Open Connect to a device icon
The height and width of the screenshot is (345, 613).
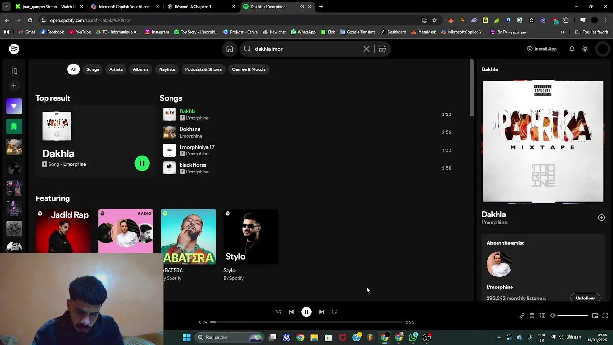pyautogui.click(x=542, y=316)
